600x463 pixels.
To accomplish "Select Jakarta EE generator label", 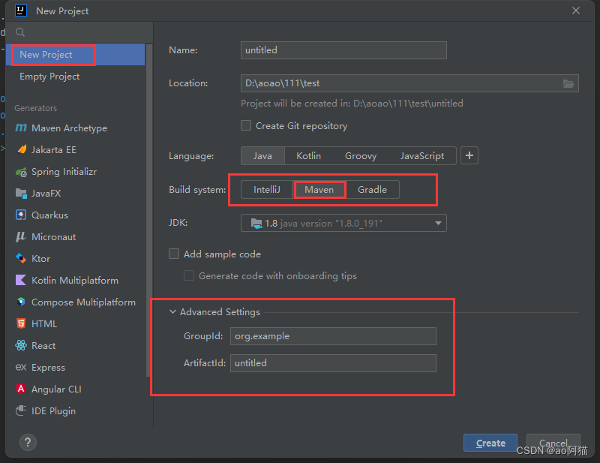I will click(x=53, y=150).
